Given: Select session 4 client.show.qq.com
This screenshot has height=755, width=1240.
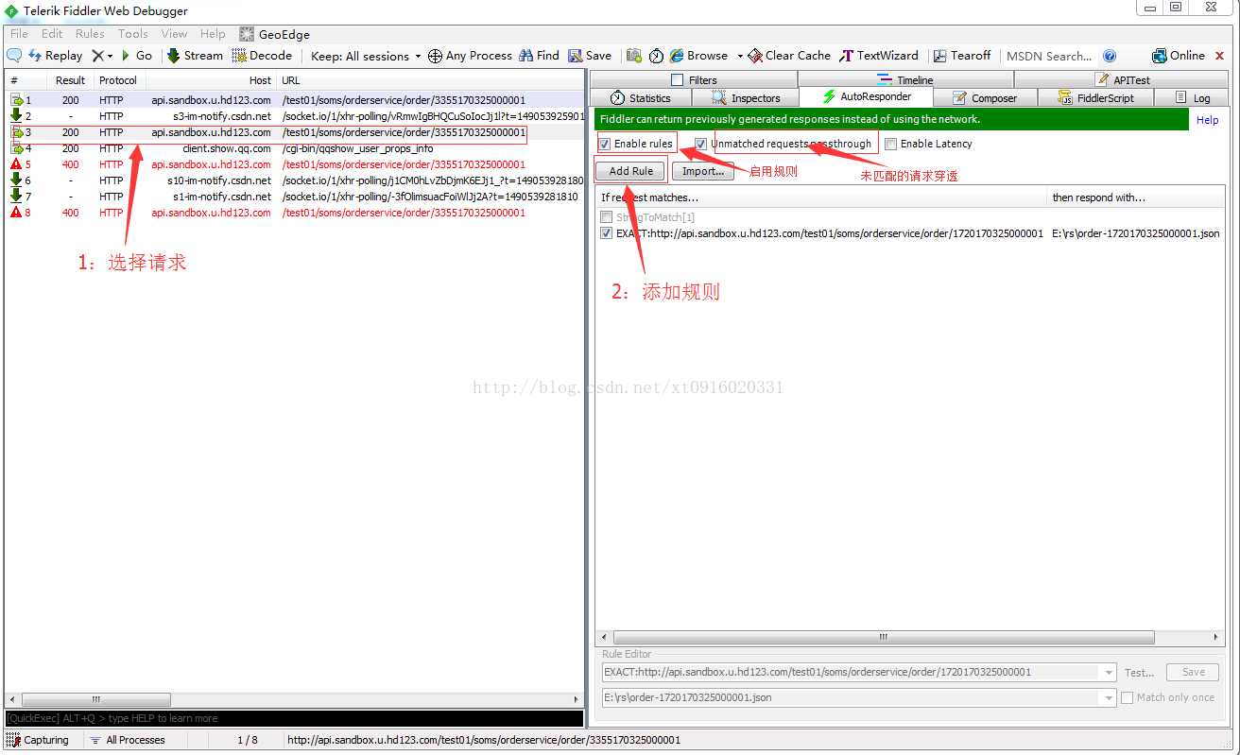Looking at the screenshot, I should tap(294, 148).
